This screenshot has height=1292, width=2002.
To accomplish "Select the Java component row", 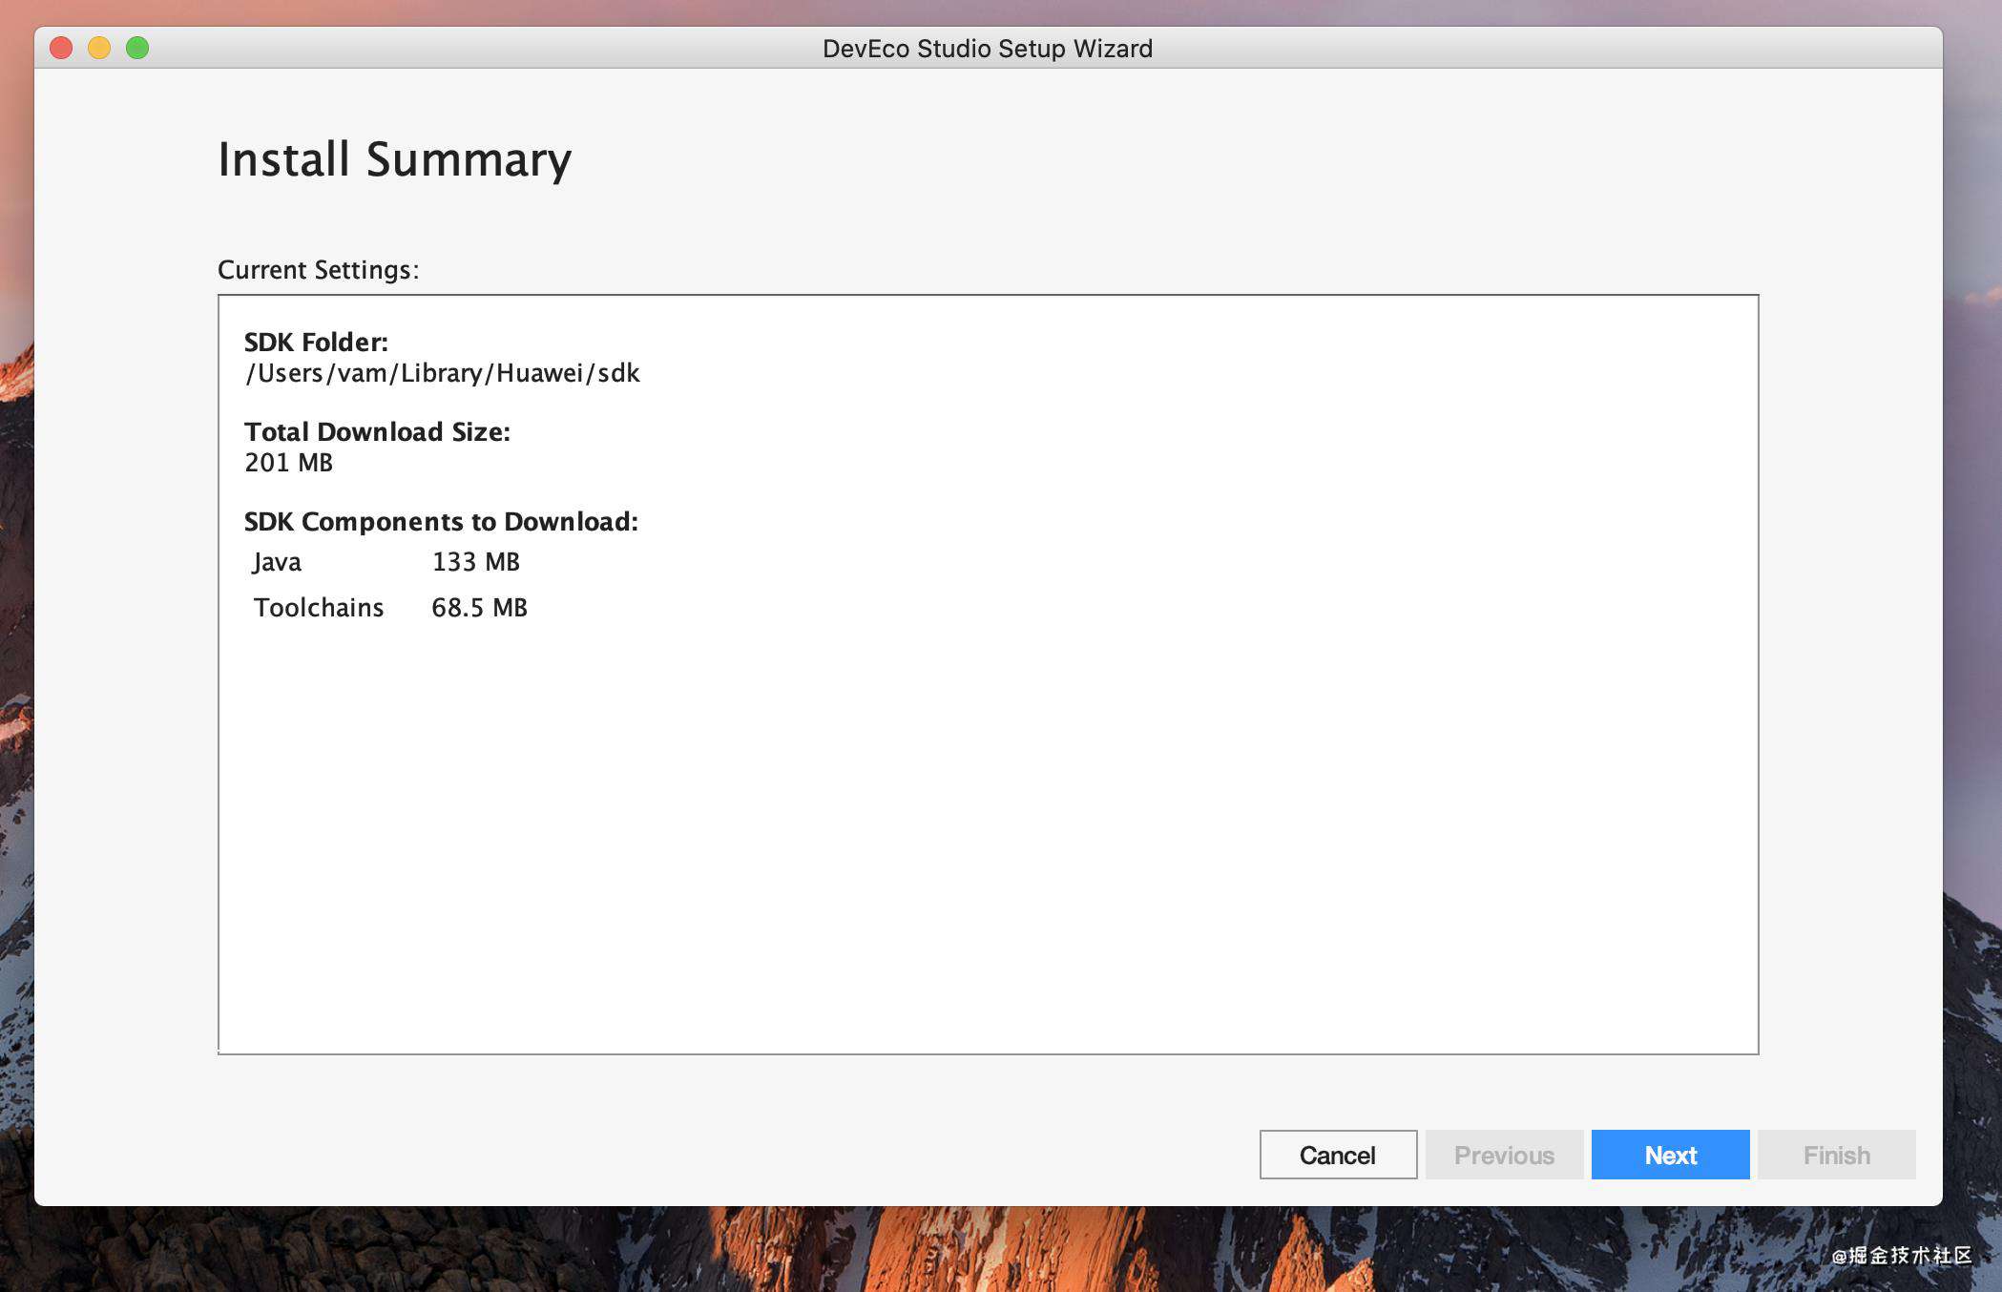I will pos(386,562).
